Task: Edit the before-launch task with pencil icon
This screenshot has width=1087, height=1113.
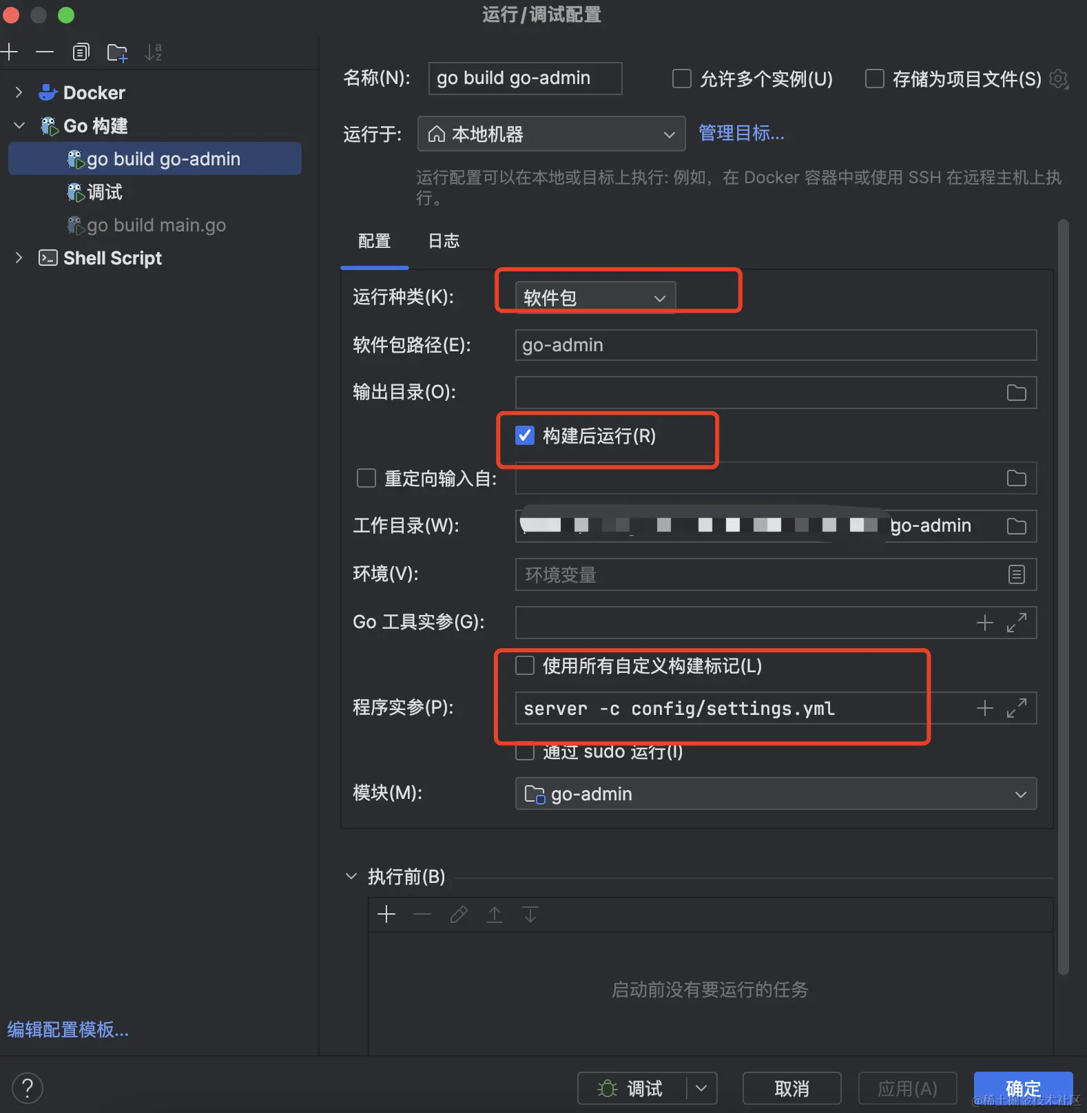Action: tap(459, 915)
